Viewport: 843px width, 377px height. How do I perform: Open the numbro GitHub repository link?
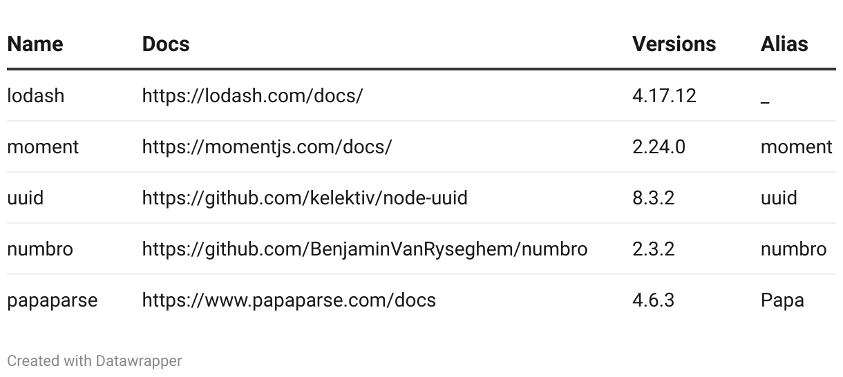point(365,249)
